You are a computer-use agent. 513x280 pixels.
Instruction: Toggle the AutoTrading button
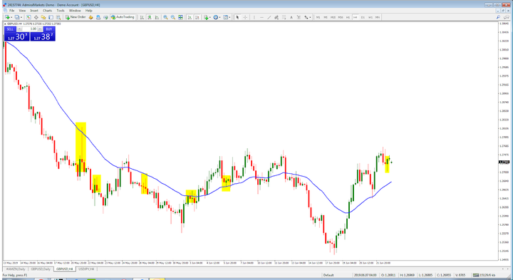[x=123, y=17]
